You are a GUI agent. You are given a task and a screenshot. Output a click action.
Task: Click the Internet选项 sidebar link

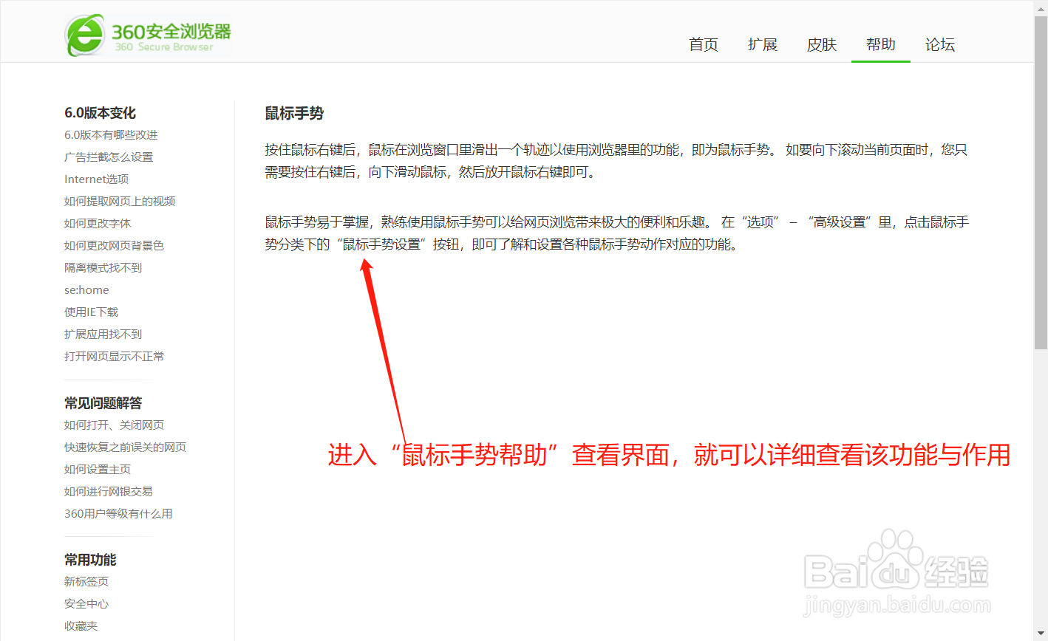(97, 179)
